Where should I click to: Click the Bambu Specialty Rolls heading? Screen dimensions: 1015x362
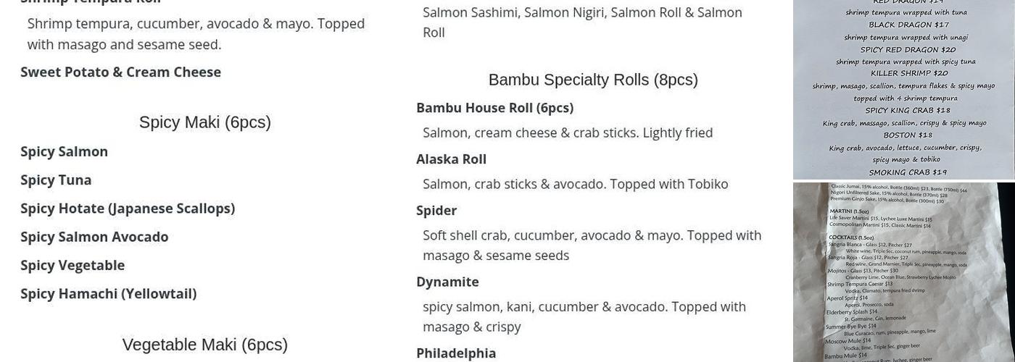click(593, 80)
